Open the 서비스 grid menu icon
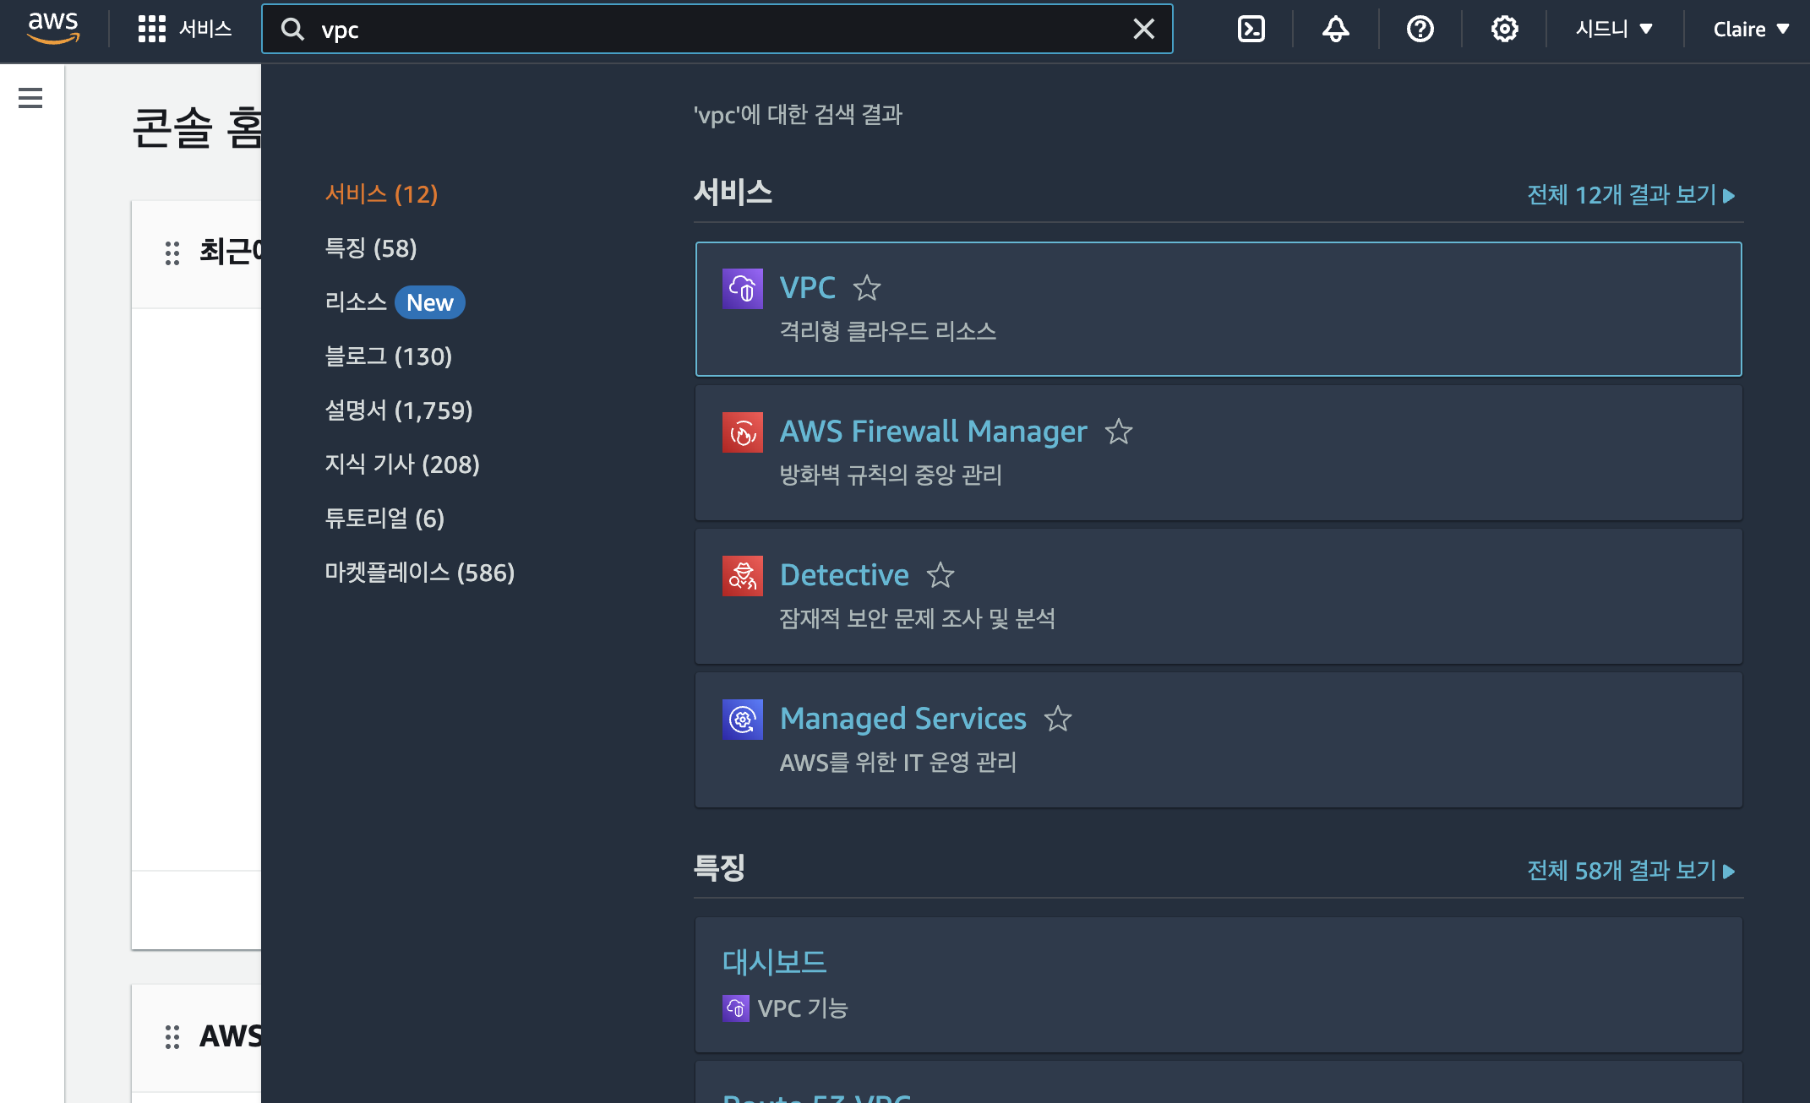 [152, 29]
